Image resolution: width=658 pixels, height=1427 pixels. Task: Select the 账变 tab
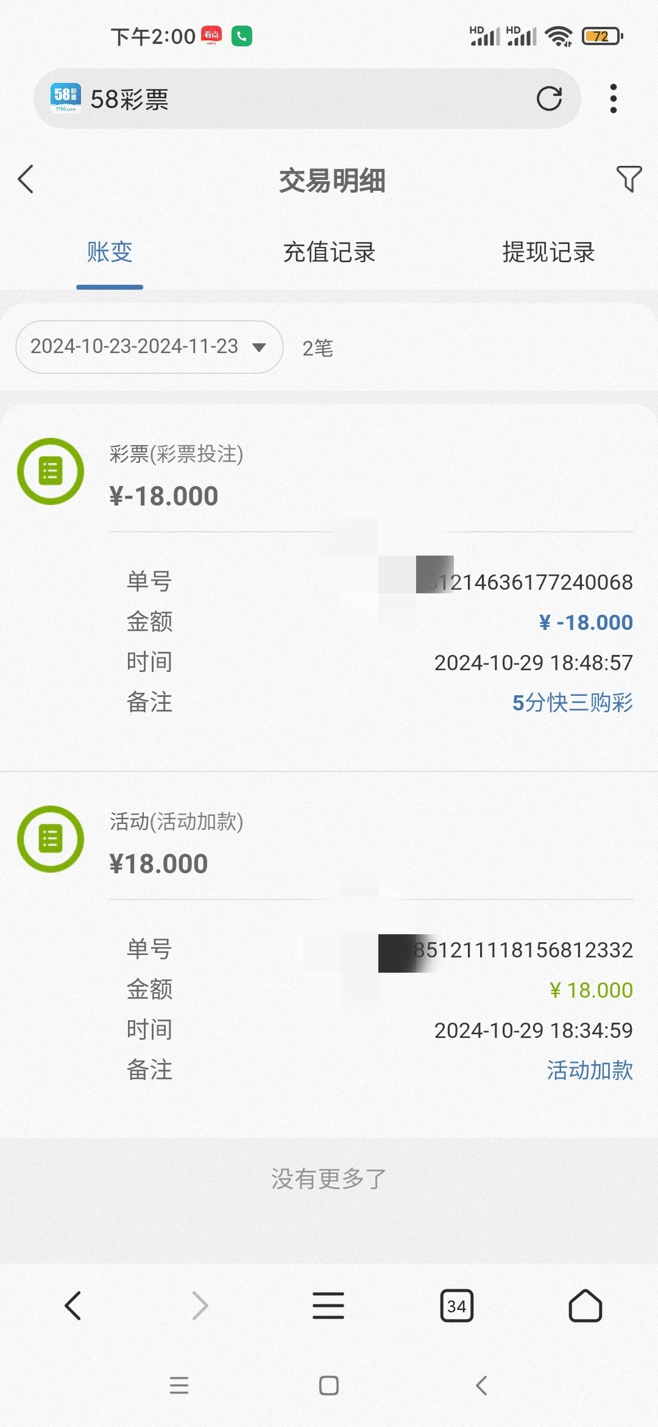[110, 252]
